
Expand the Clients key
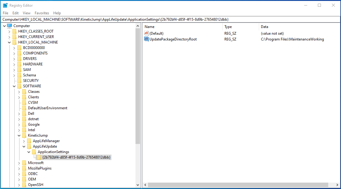tap(19, 97)
